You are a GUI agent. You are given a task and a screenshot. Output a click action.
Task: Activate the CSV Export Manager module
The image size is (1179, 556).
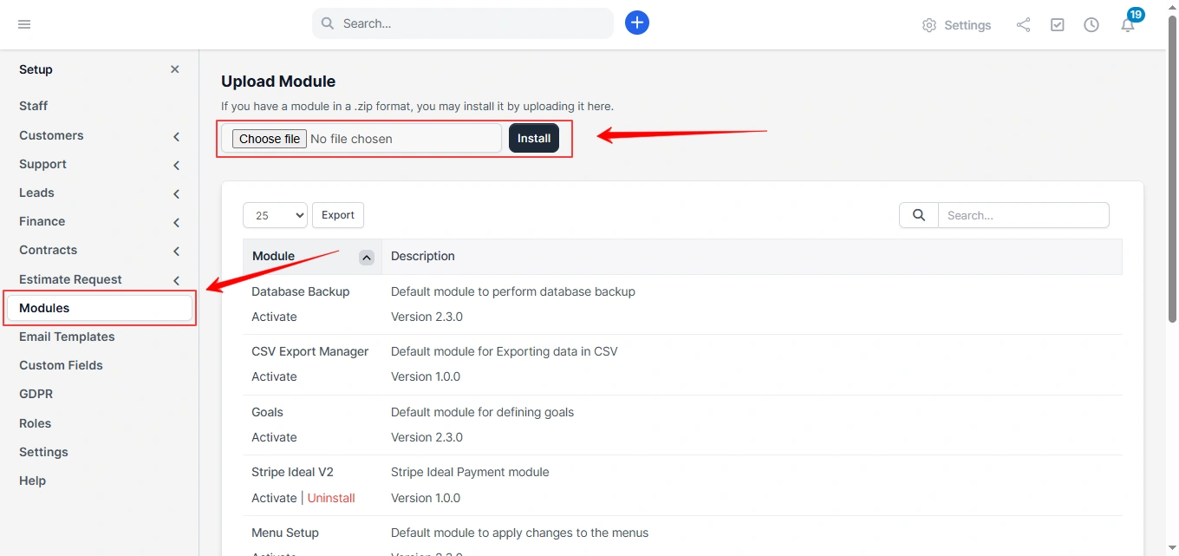click(274, 376)
